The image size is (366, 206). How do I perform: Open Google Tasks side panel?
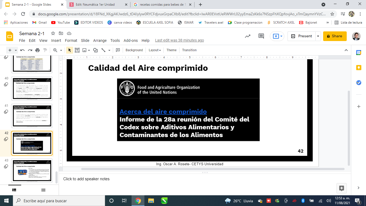click(x=358, y=83)
